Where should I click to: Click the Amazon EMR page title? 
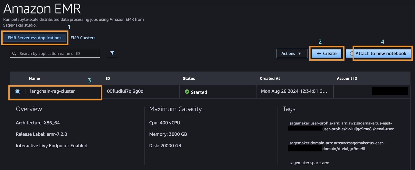pos(42,9)
